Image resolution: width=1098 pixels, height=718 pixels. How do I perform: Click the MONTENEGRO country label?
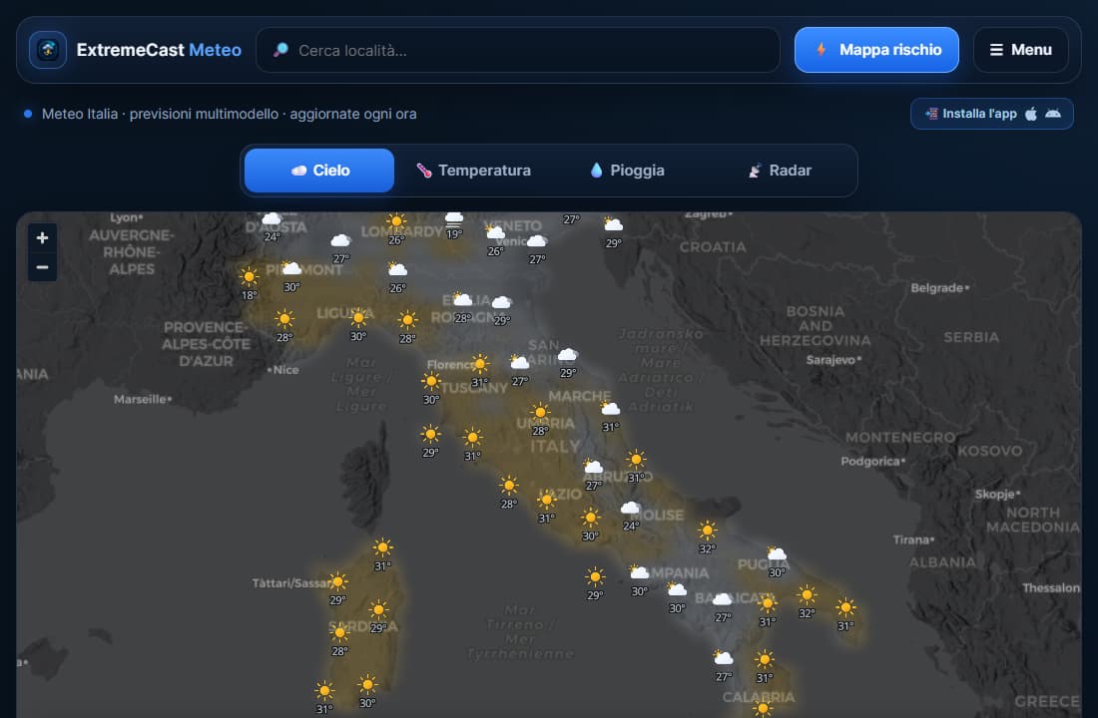(899, 438)
